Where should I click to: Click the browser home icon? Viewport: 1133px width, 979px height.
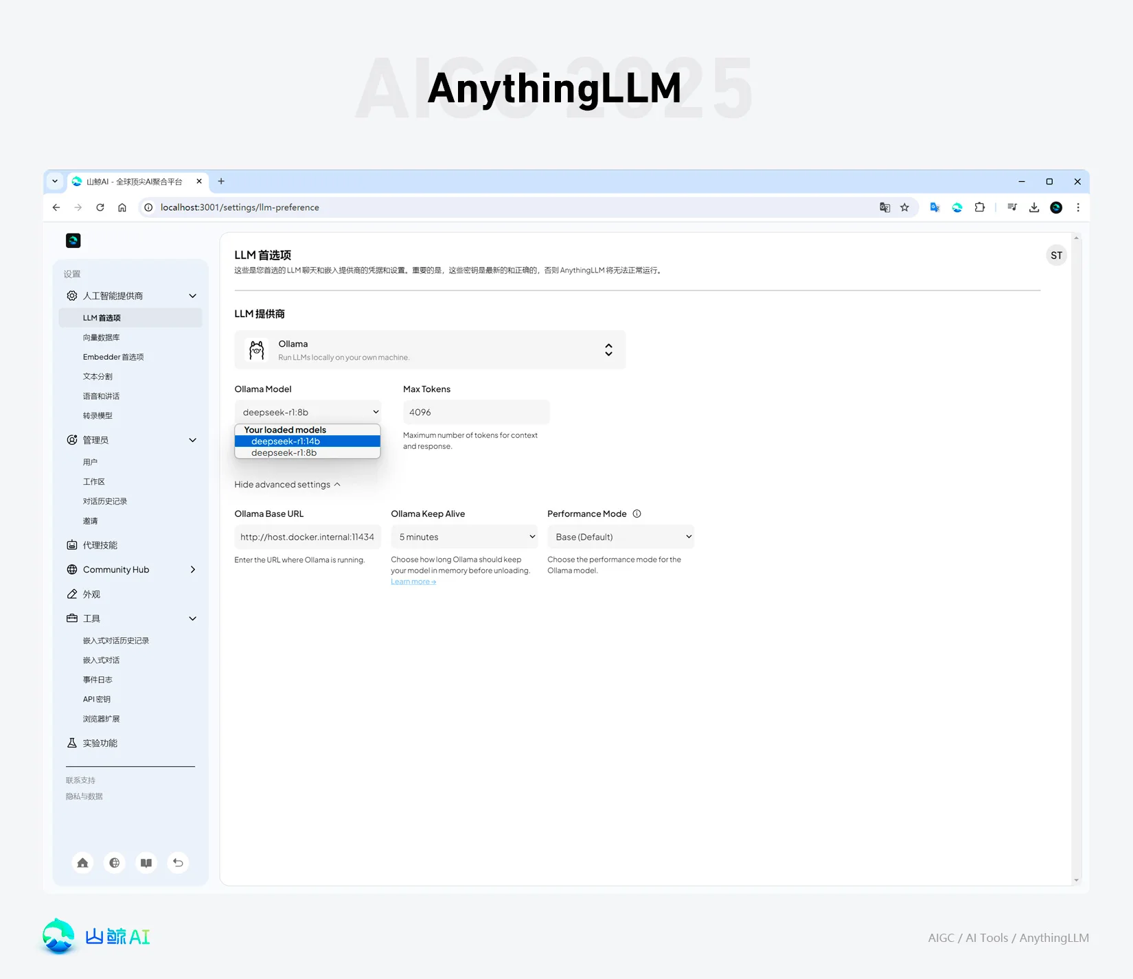point(122,207)
